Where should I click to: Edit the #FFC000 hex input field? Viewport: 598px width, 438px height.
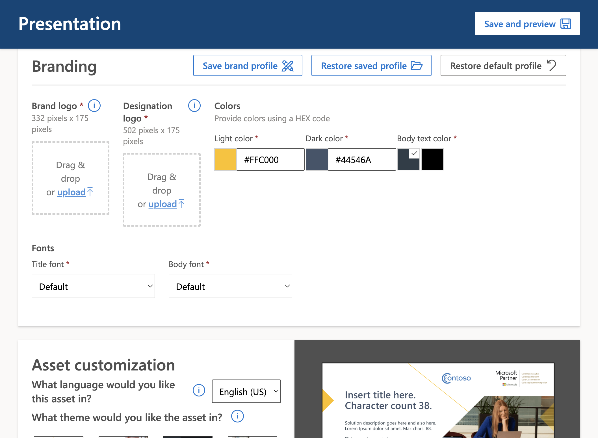270,159
